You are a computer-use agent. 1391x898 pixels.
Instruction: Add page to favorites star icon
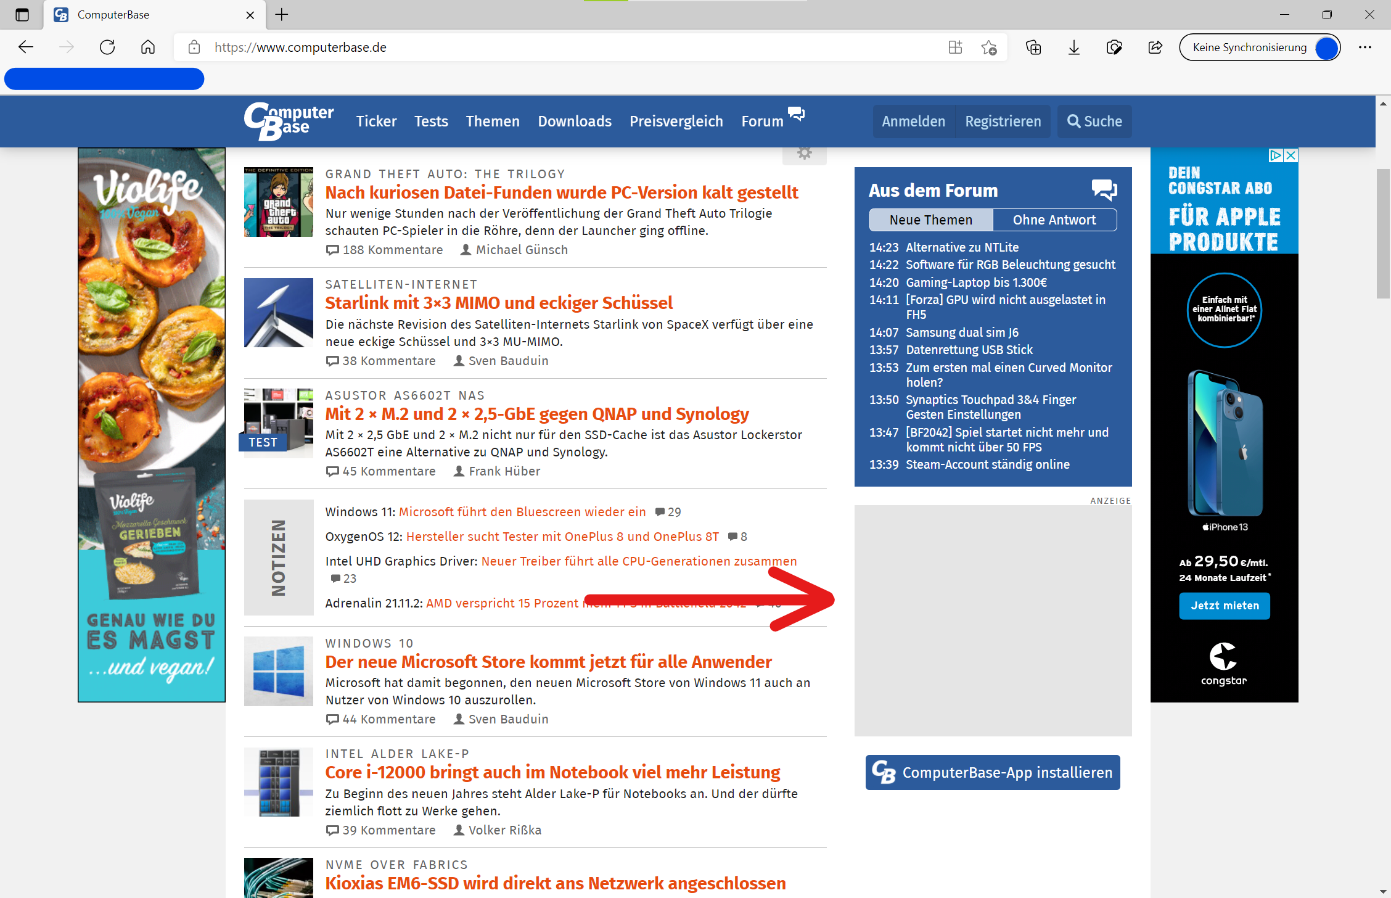[989, 47]
